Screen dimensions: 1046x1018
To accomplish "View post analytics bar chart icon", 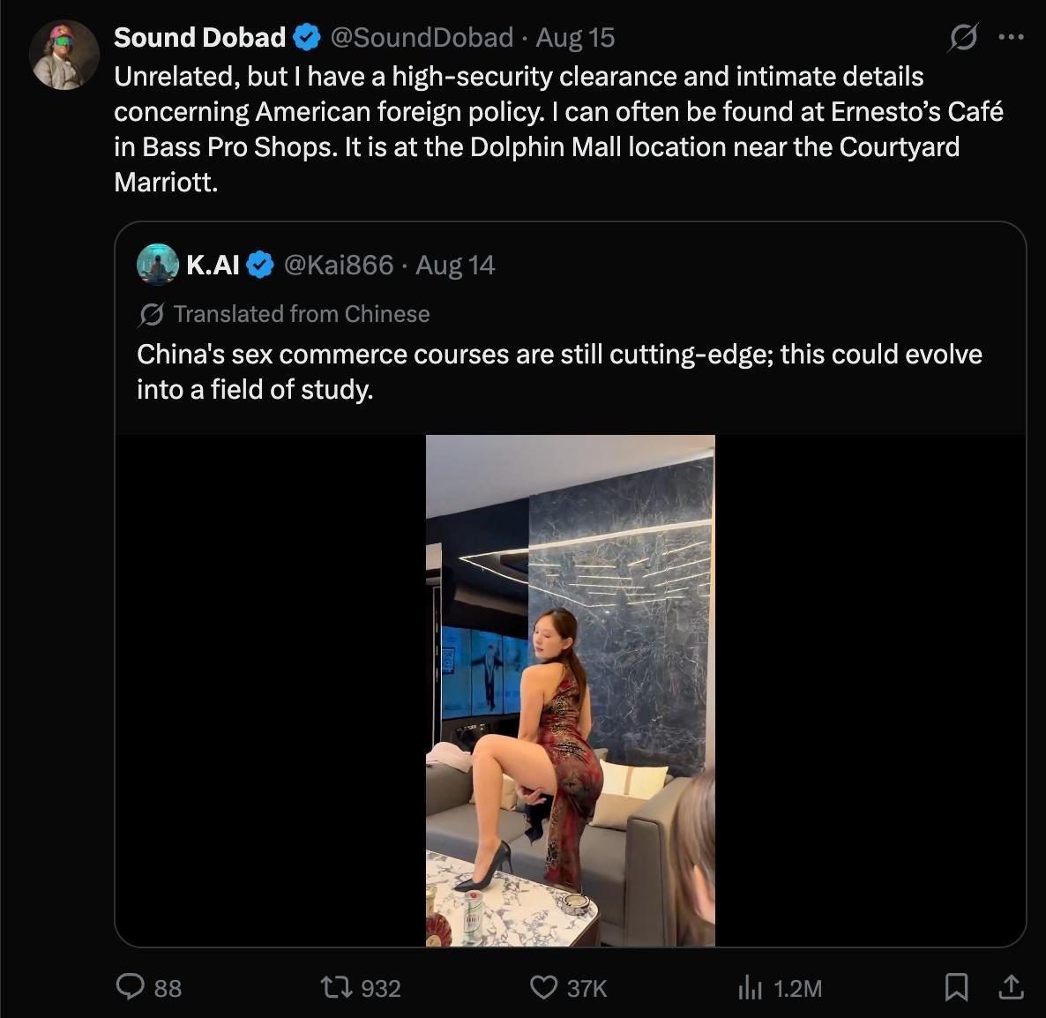I will [x=750, y=987].
